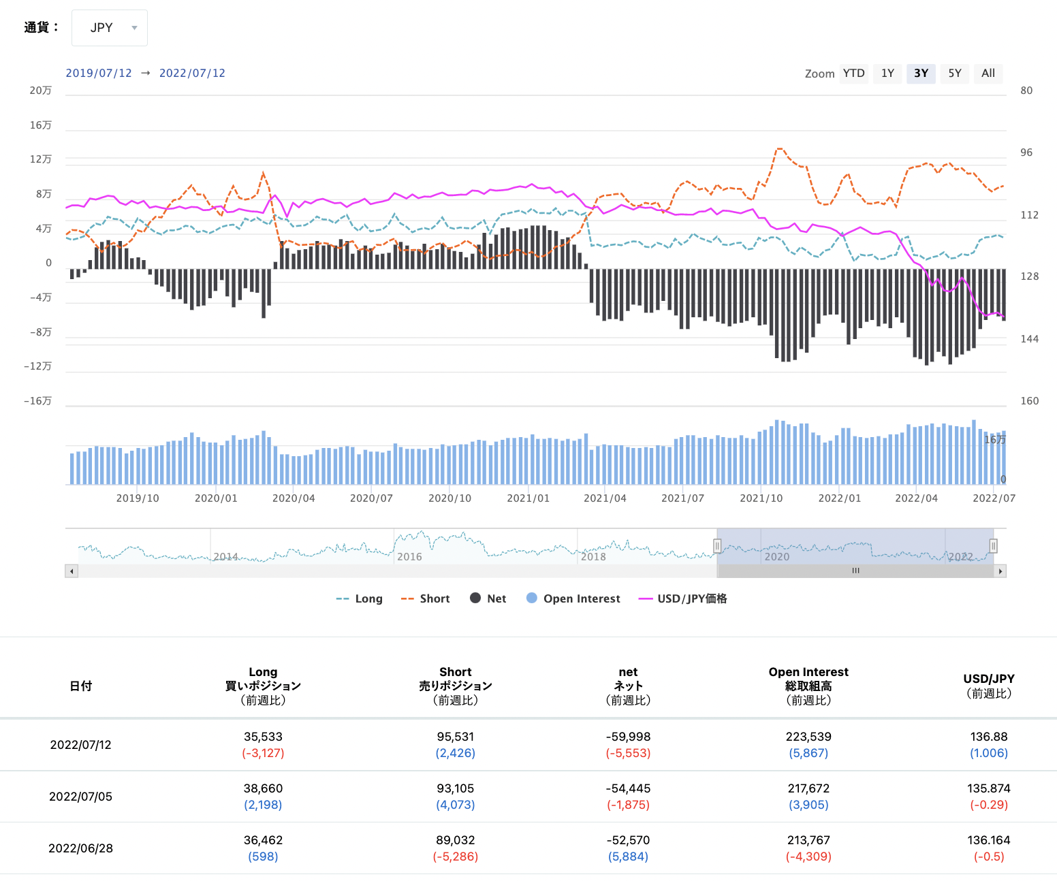This screenshot has height=881, width=1057.
Task: Click the 2016 label in navigator
Action: [409, 557]
